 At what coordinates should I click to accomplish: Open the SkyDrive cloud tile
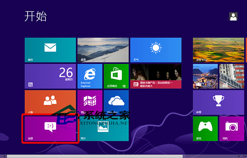click(x=116, y=102)
